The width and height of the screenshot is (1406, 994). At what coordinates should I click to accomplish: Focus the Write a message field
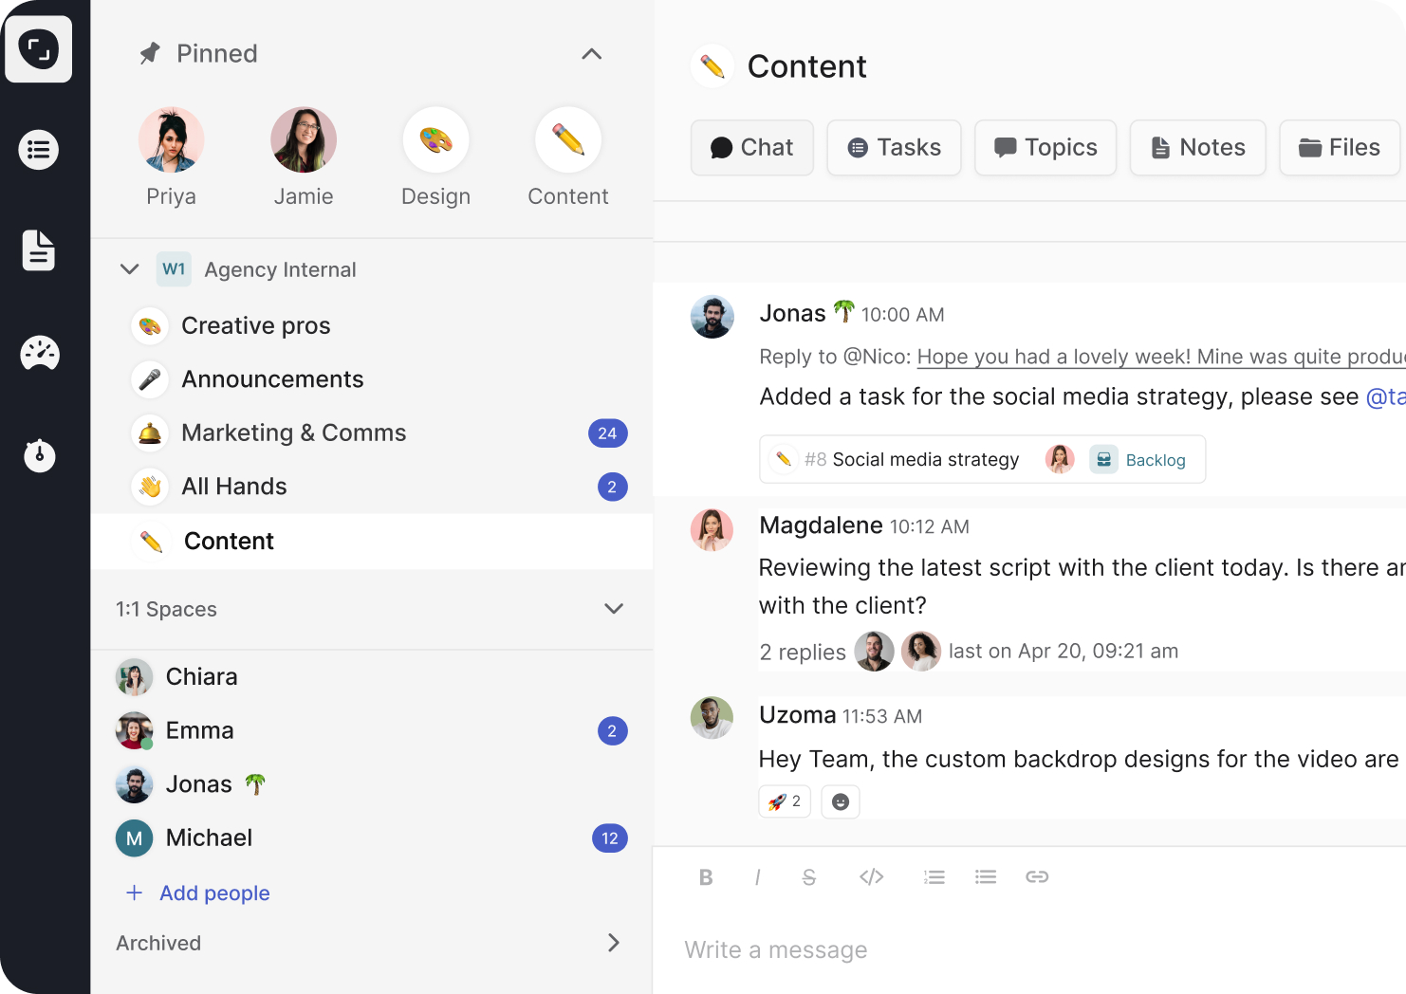pos(1029,950)
